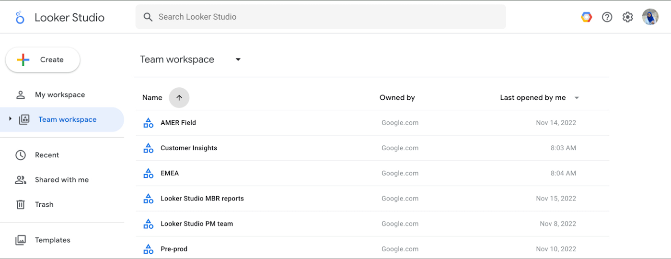Select Shared with me in sidebar
This screenshot has height=259, width=671.
(x=62, y=180)
